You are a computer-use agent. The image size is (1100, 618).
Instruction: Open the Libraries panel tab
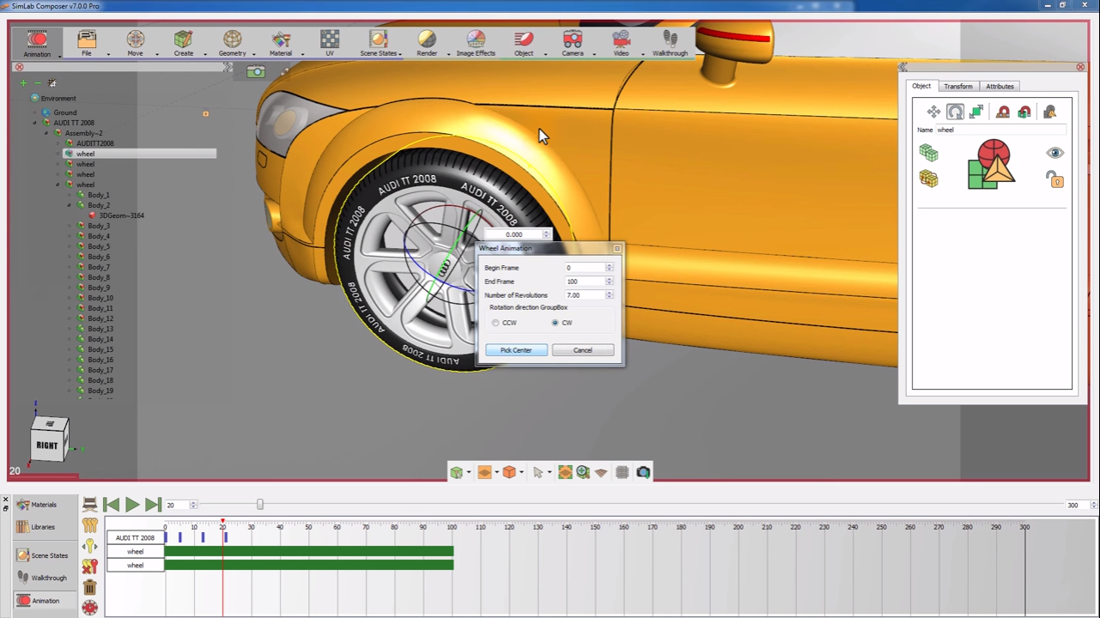coord(37,527)
